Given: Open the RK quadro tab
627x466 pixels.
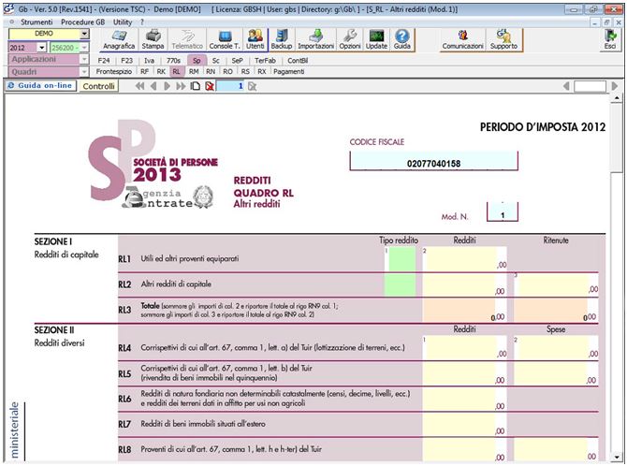Looking at the screenshot, I should pos(161,72).
